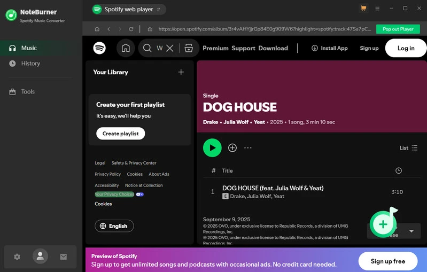Click the Pop out Player button
Screen dimensions: 427x272
click(398, 29)
